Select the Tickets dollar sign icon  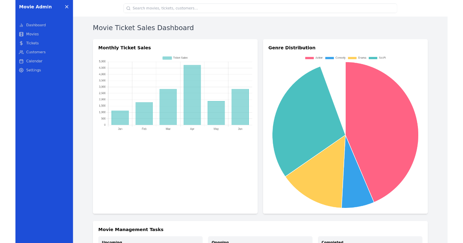21,43
